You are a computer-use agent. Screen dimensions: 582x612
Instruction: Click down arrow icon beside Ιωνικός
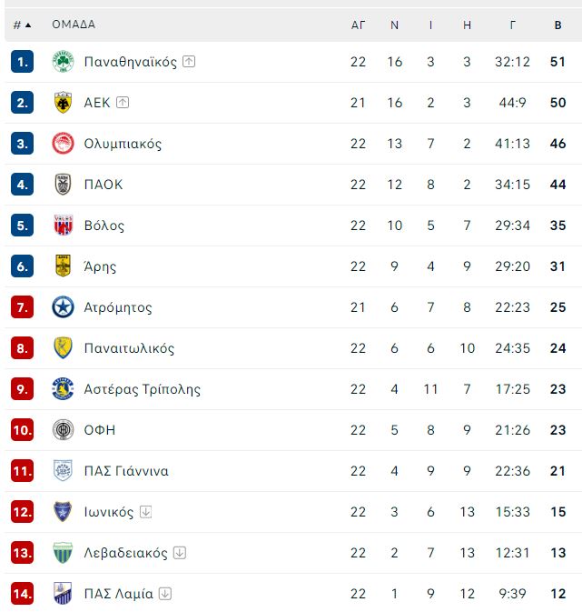click(146, 512)
